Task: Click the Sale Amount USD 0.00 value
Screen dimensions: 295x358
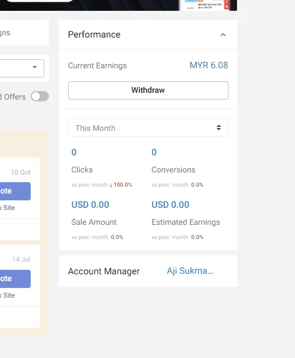Action: 90,205
